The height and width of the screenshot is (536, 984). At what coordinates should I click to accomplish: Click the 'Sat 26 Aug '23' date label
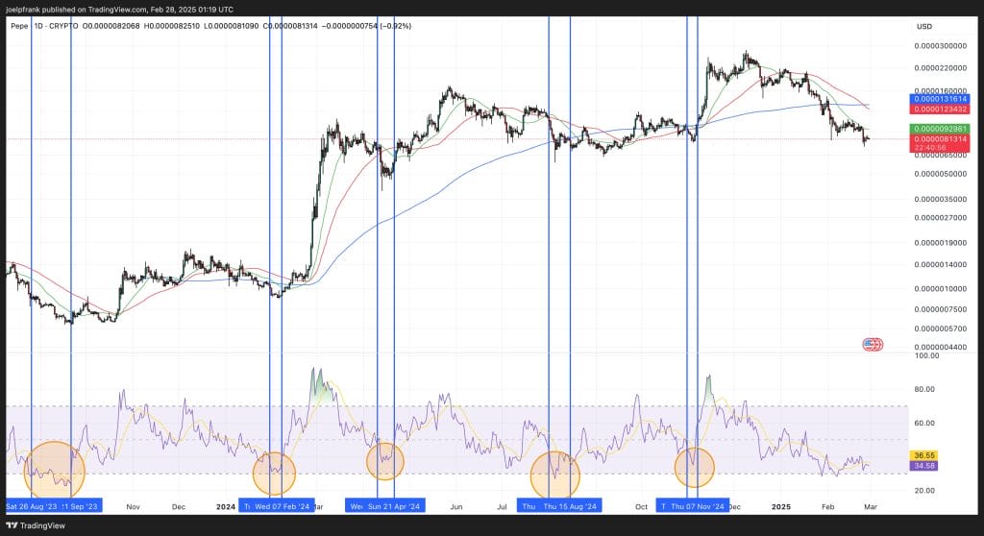31,506
